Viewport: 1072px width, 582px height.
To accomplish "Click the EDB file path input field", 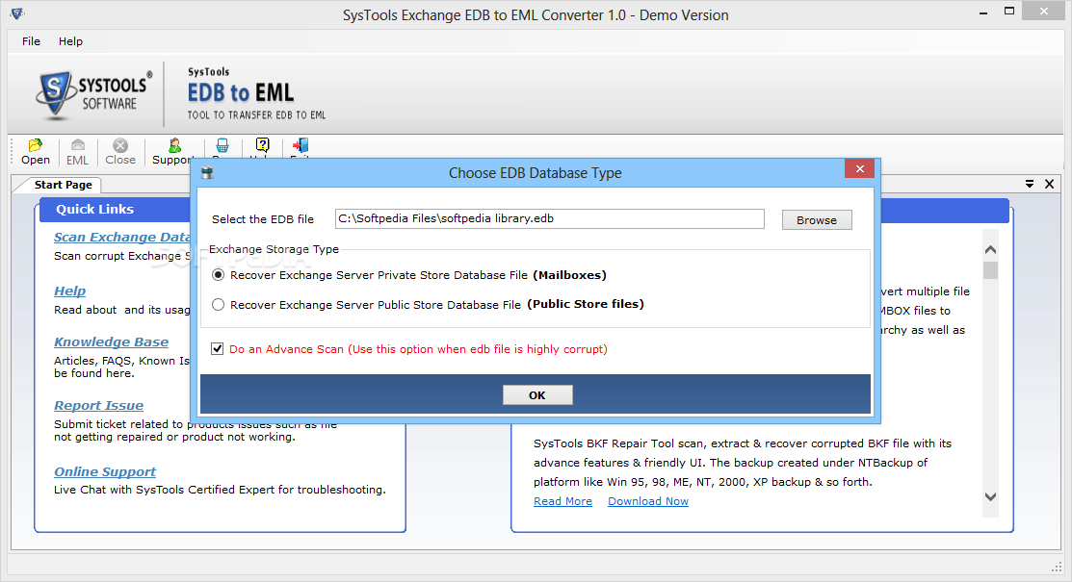I will (x=550, y=218).
